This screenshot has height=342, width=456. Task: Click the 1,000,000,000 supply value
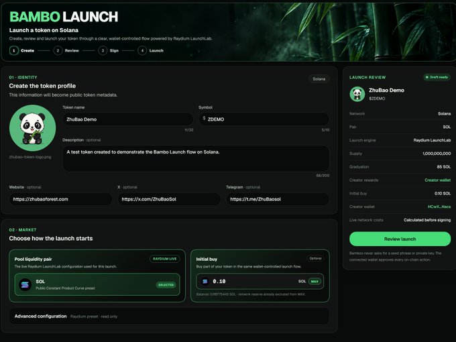[437, 154]
